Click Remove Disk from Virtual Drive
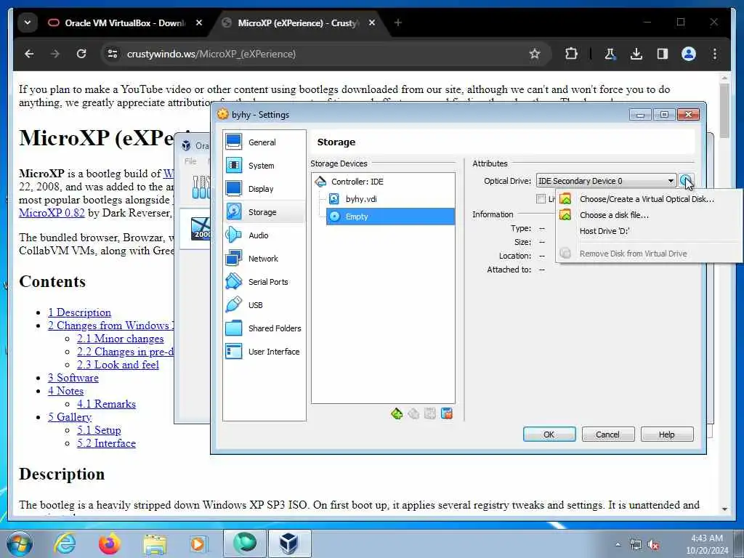Screen dimensions: 744x558 coord(633,254)
